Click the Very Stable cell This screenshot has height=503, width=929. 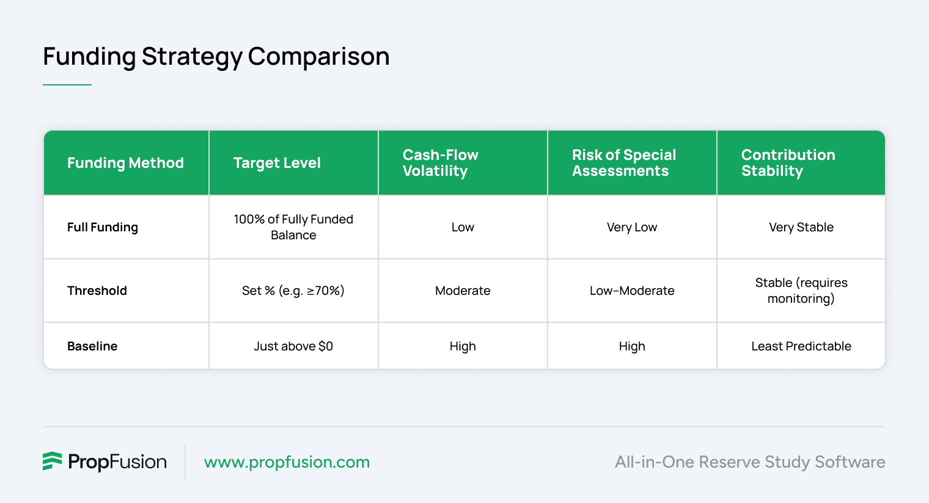coord(801,227)
